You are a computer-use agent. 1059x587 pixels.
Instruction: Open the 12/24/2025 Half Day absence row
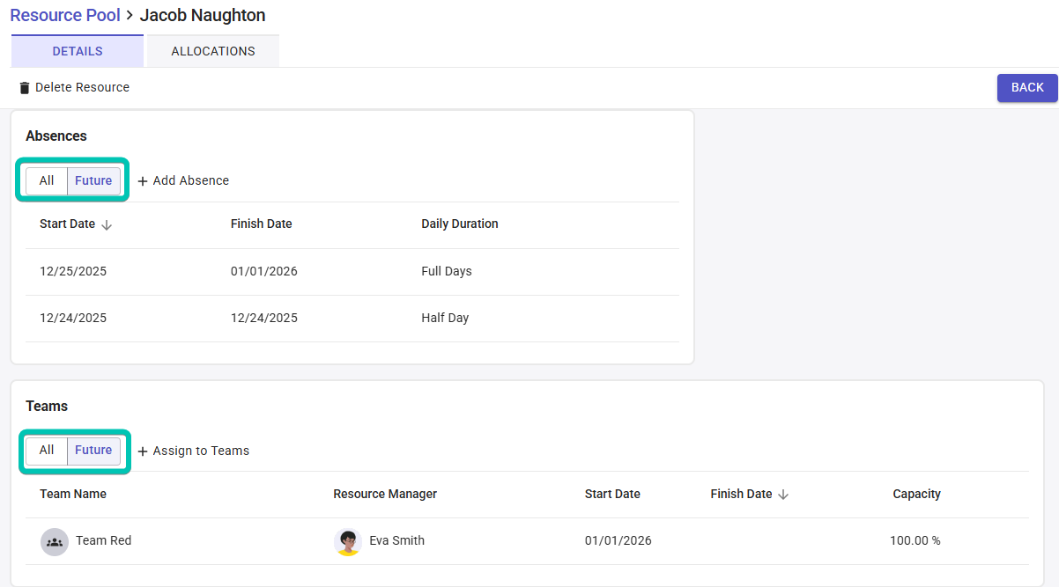[x=352, y=318]
